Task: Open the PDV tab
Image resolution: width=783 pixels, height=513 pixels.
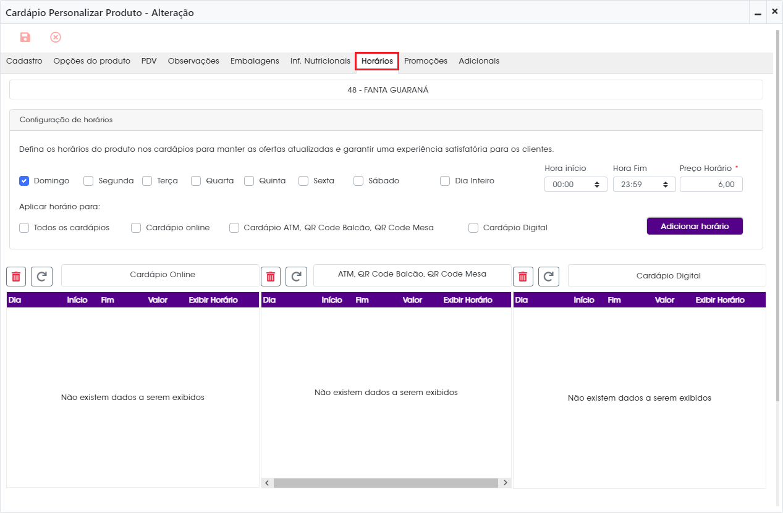Action: coord(149,61)
